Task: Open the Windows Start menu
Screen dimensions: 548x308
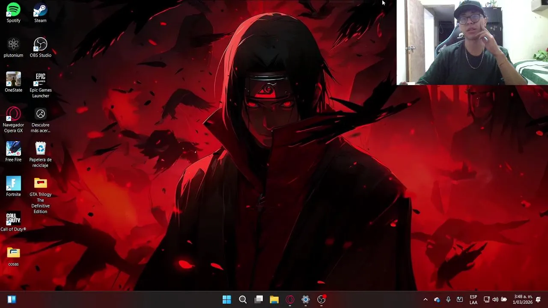Action: click(x=227, y=299)
